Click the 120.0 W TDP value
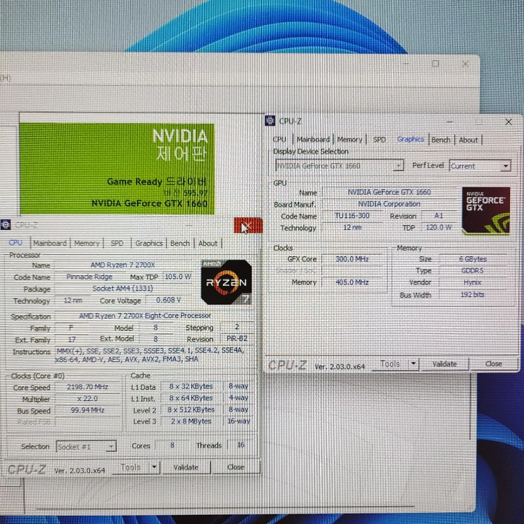Image resolution: width=524 pixels, height=524 pixels. click(439, 227)
